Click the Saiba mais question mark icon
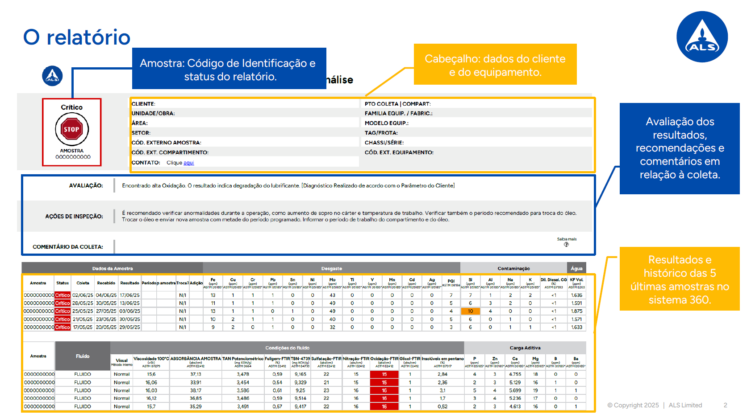Viewport: 751px width, 418px height. [x=566, y=244]
